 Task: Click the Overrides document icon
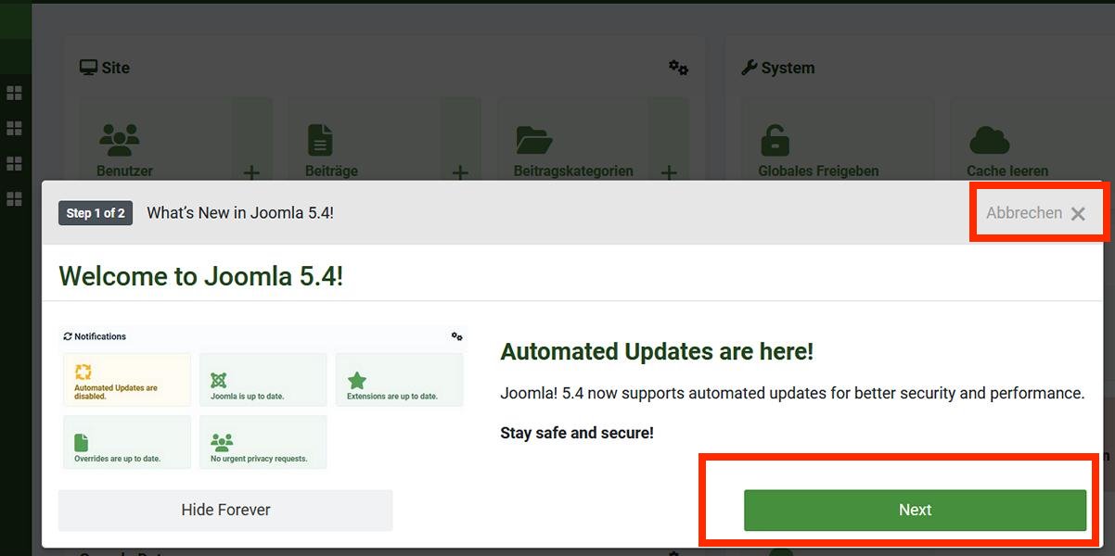point(80,440)
